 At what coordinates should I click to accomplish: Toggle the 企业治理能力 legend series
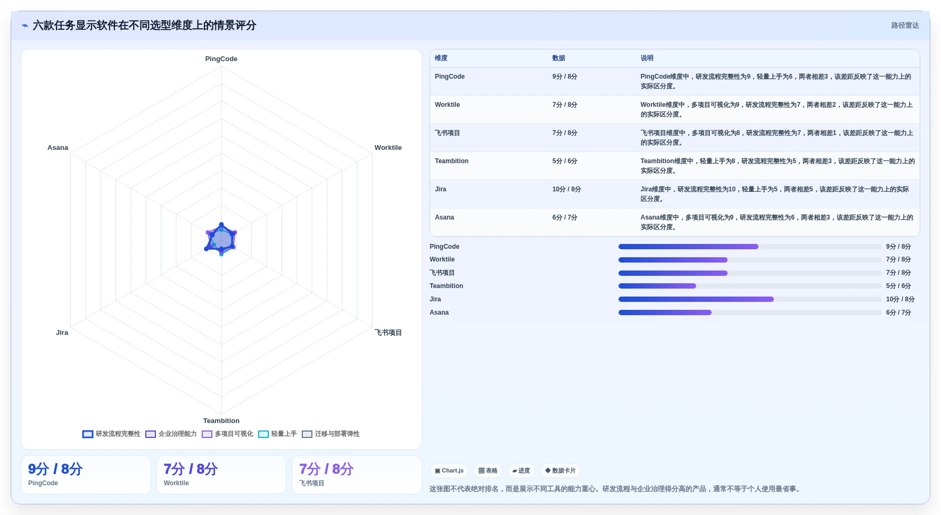[x=171, y=434]
